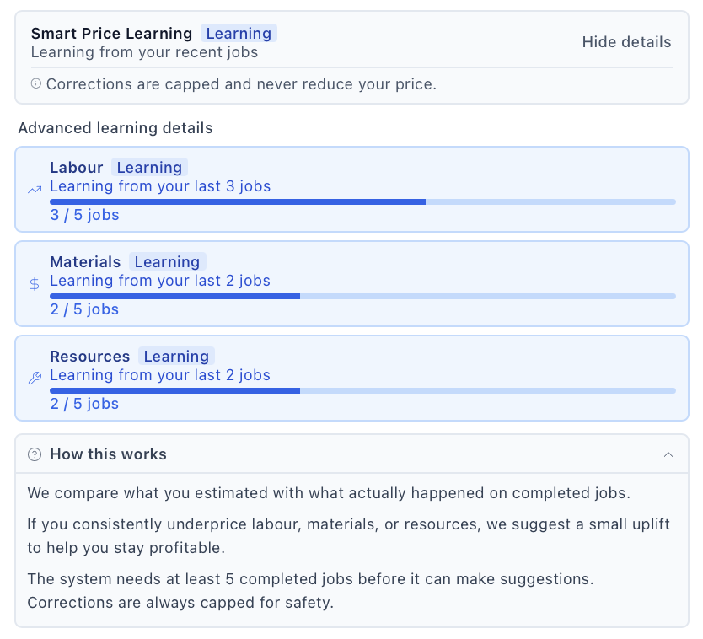Expand the Labour learning card

point(351,190)
